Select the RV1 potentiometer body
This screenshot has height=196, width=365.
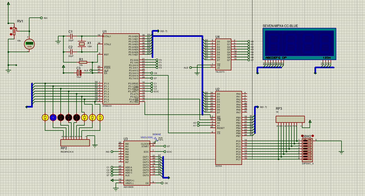14,31
